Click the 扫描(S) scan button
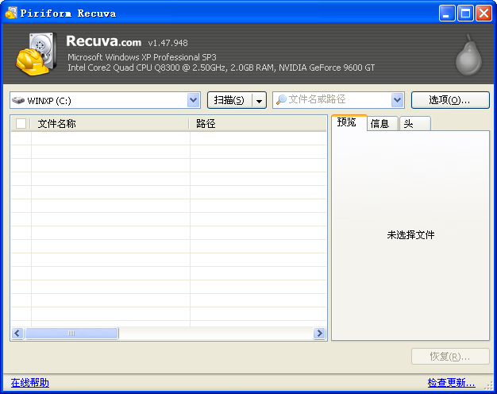The height and width of the screenshot is (394, 497). (x=229, y=100)
